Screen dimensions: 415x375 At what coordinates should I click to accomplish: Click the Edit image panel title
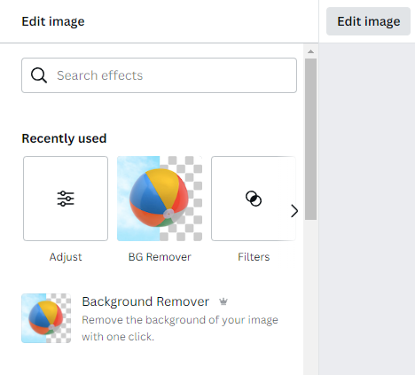[53, 21]
